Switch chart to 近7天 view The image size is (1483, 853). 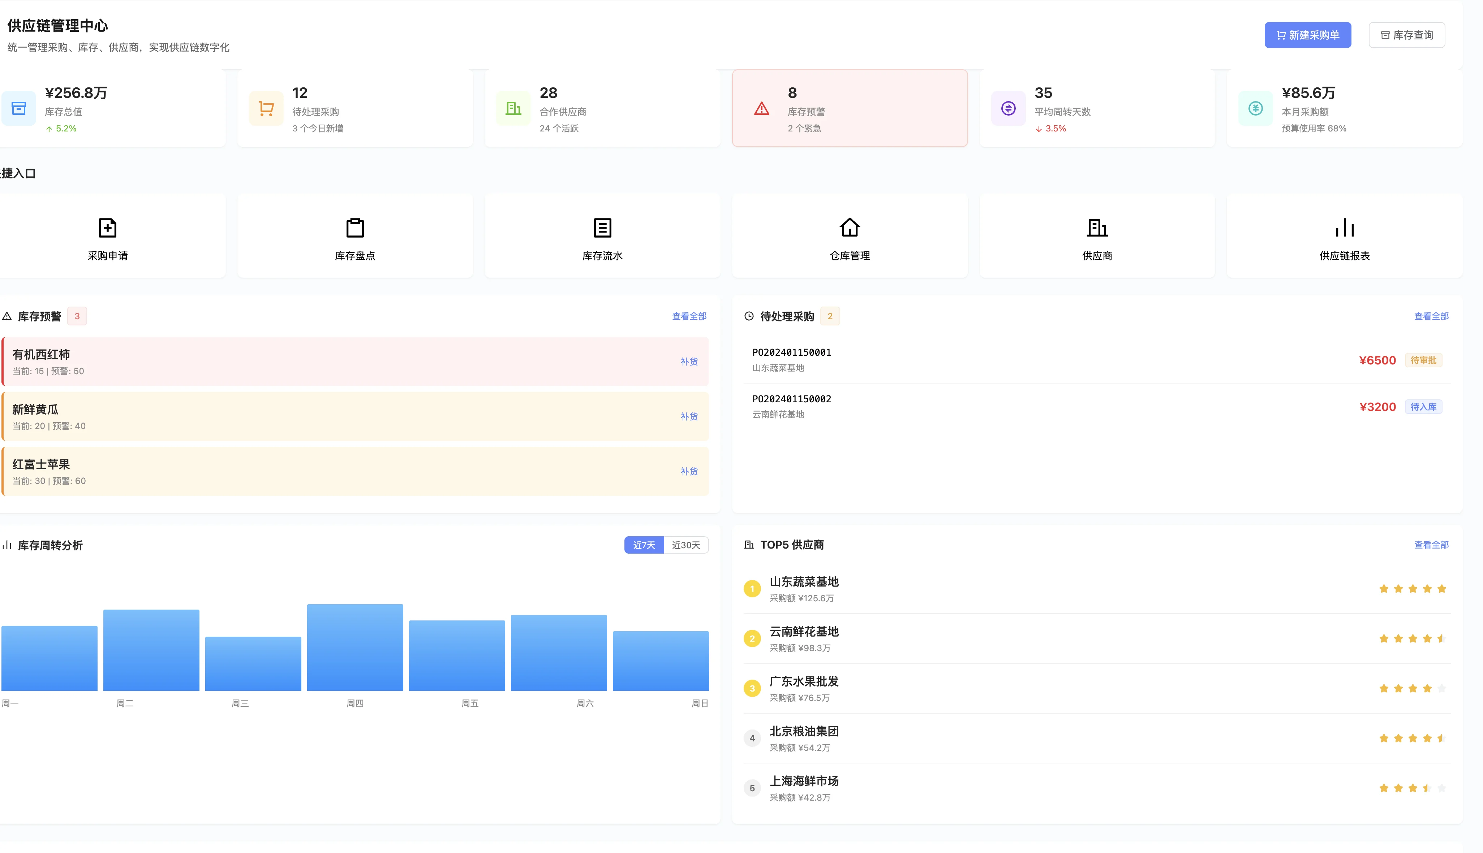644,545
